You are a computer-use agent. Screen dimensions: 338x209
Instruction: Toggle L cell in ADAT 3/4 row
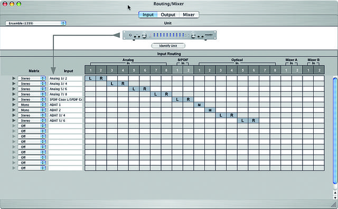(x=221, y=115)
